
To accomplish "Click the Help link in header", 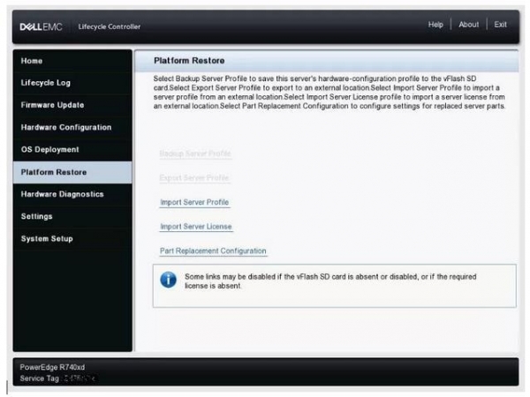I will (x=435, y=25).
